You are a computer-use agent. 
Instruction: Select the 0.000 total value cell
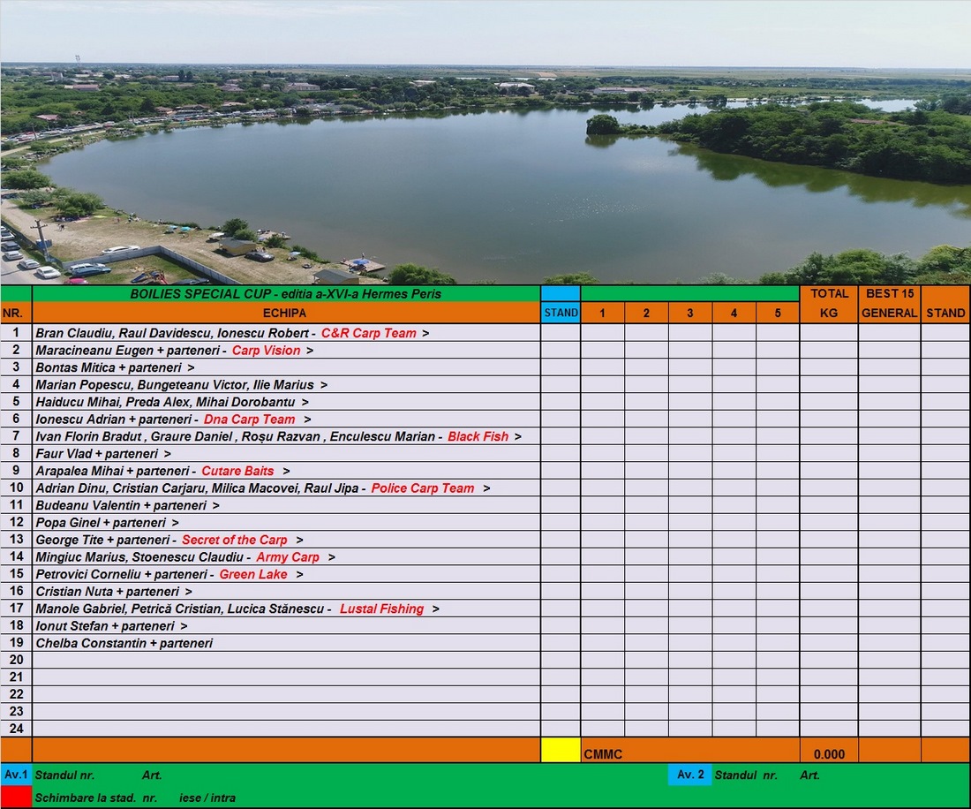(829, 754)
